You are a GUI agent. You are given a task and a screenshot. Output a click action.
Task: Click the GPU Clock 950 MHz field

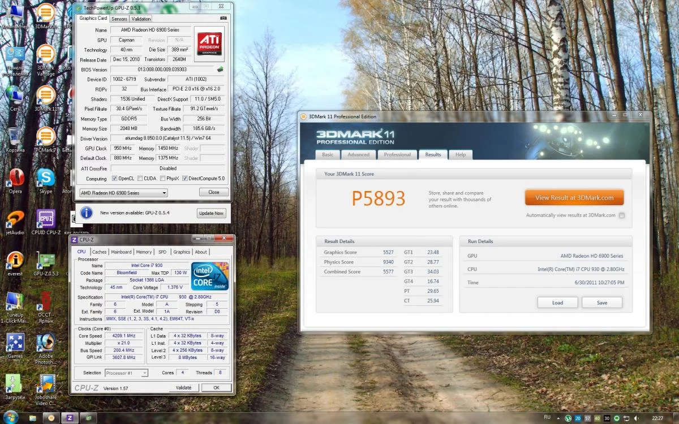123,148
